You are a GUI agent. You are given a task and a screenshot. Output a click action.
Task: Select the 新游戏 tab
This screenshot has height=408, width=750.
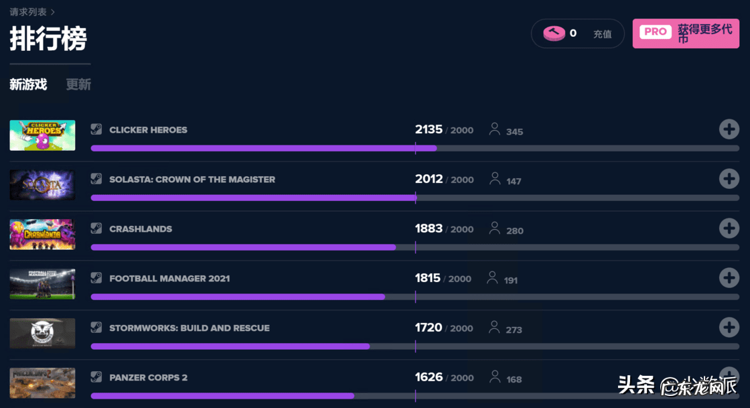pos(28,84)
